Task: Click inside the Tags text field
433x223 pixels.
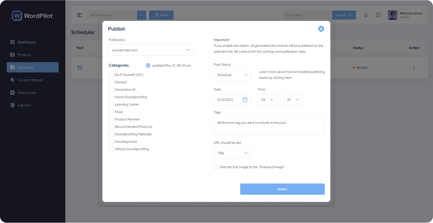Action: coord(269,126)
